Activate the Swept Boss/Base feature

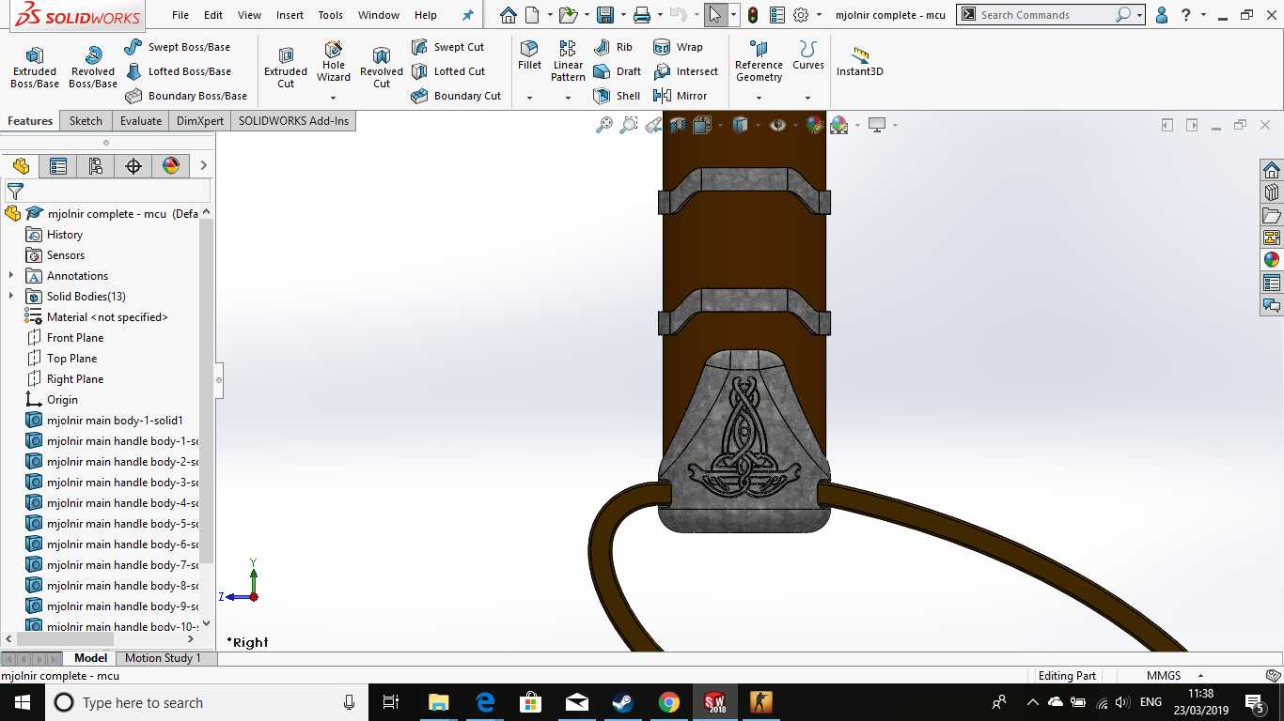click(x=177, y=47)
